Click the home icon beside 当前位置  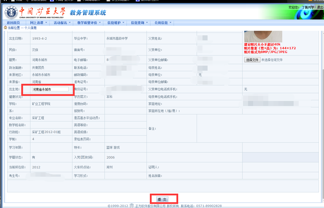(x=5, y=28)
